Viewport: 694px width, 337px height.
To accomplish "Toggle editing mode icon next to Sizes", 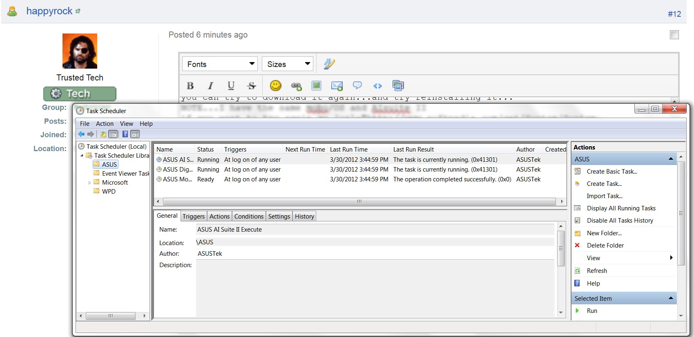I will click(x=329, y=64).
